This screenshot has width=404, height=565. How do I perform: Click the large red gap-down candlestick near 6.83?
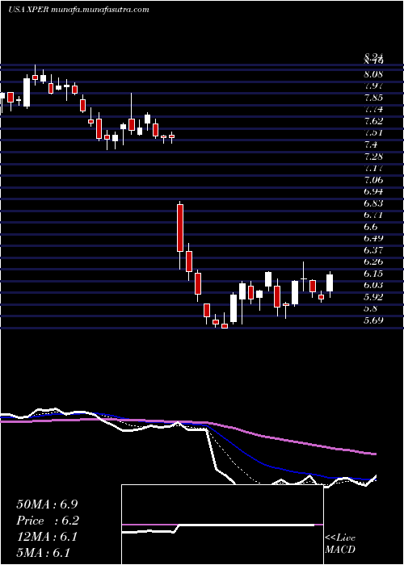click(180, 228)
